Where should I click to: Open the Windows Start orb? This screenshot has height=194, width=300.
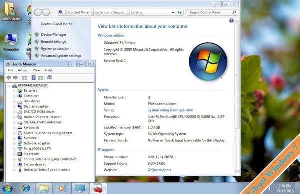7,188
